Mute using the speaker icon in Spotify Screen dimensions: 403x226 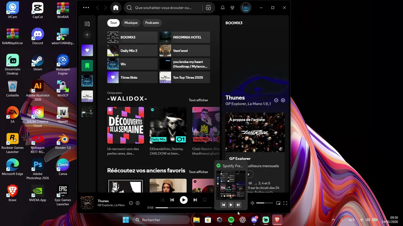pyautogui.click(x=252, y=203)
